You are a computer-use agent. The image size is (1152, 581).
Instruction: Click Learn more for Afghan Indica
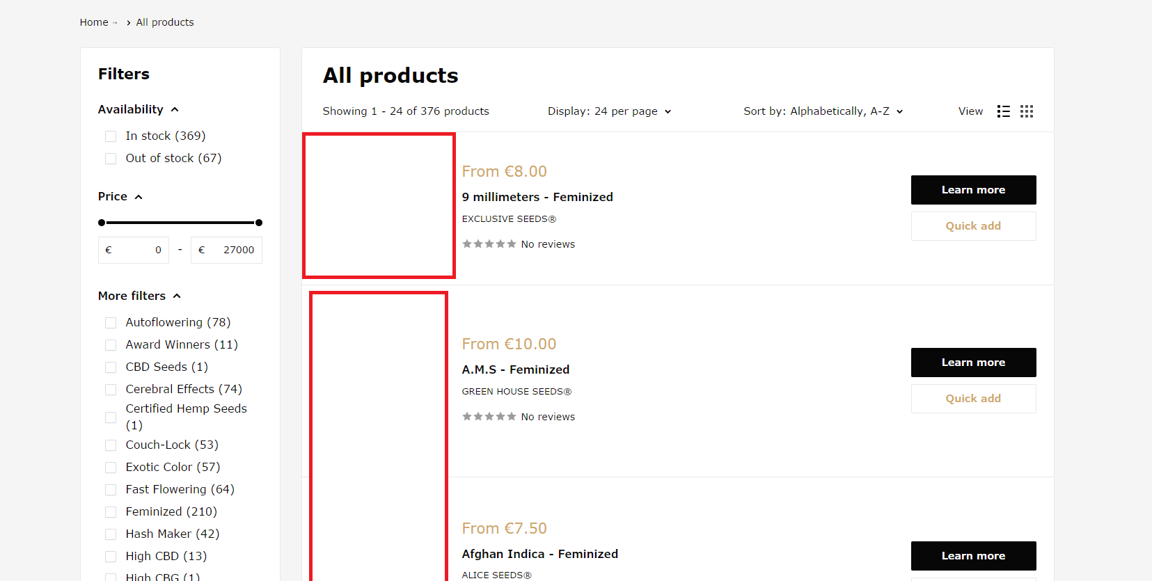(x=973, y=556)
